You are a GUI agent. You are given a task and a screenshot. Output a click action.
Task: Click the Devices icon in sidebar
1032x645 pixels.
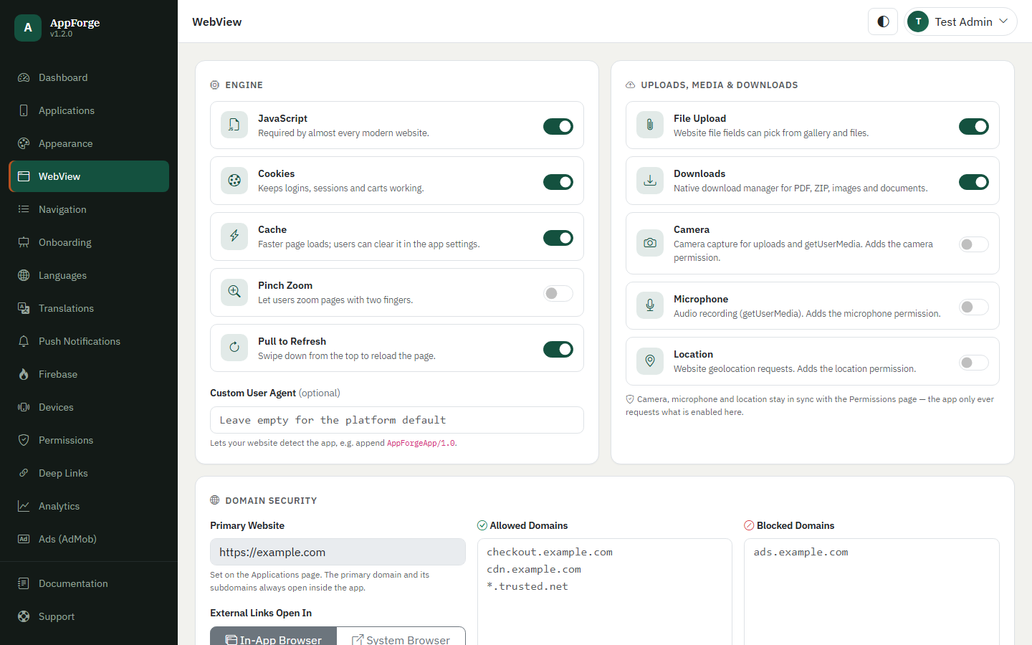pos(24,407)
